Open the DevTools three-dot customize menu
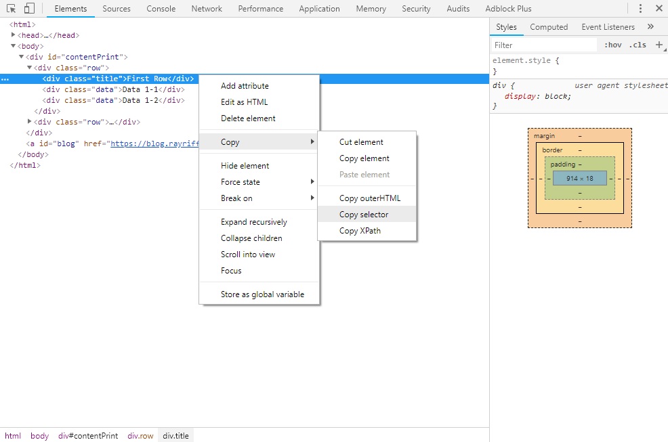 point(640,9)
